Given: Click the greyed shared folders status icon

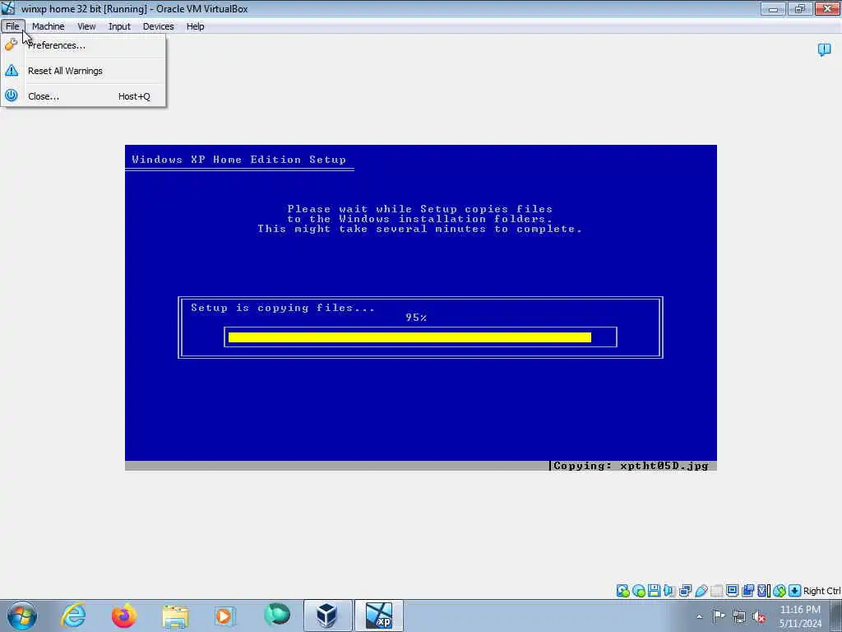Looking at the screenshot, I should tap(716, 591).
